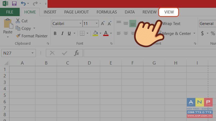The height and width of the screenshot is (121, 216).
Task: Toggle Underline formatting
Action: [x=69, y=33]
